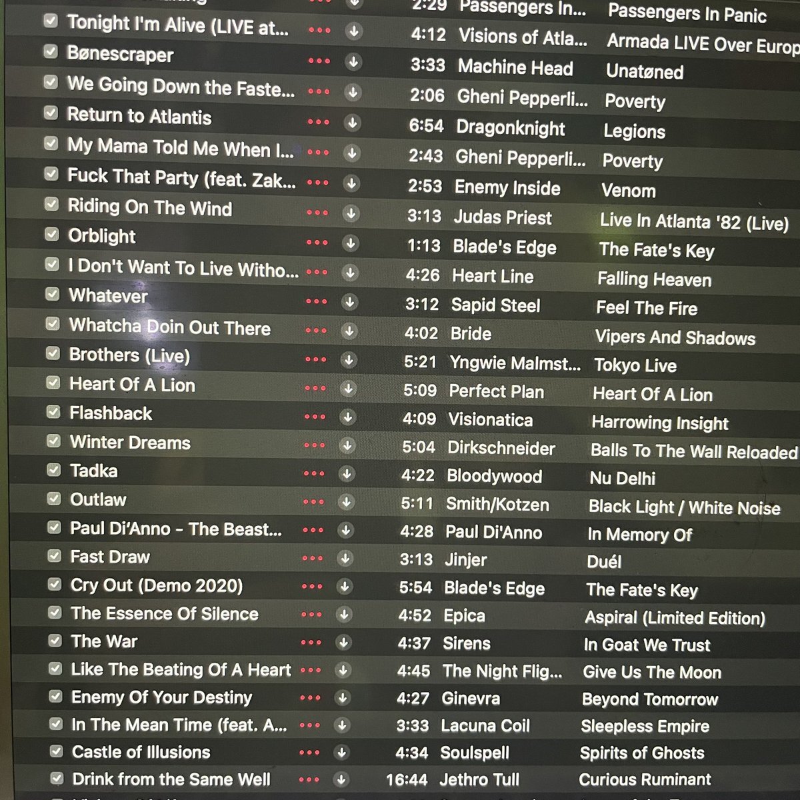The height and width of the screenshot is (800, 800).
Task: Uncheck the The War song checkbox
Action: point(55,640)
